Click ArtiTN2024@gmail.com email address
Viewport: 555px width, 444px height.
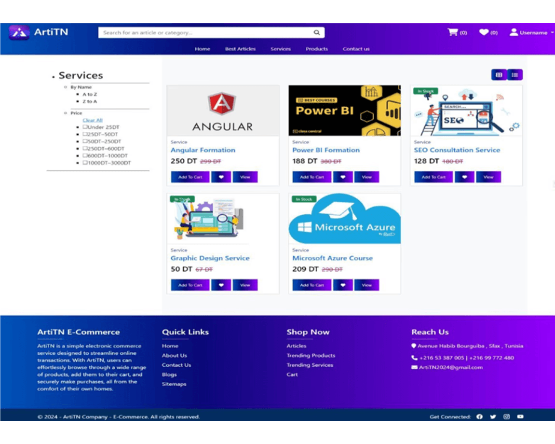(x=450, y=367)
